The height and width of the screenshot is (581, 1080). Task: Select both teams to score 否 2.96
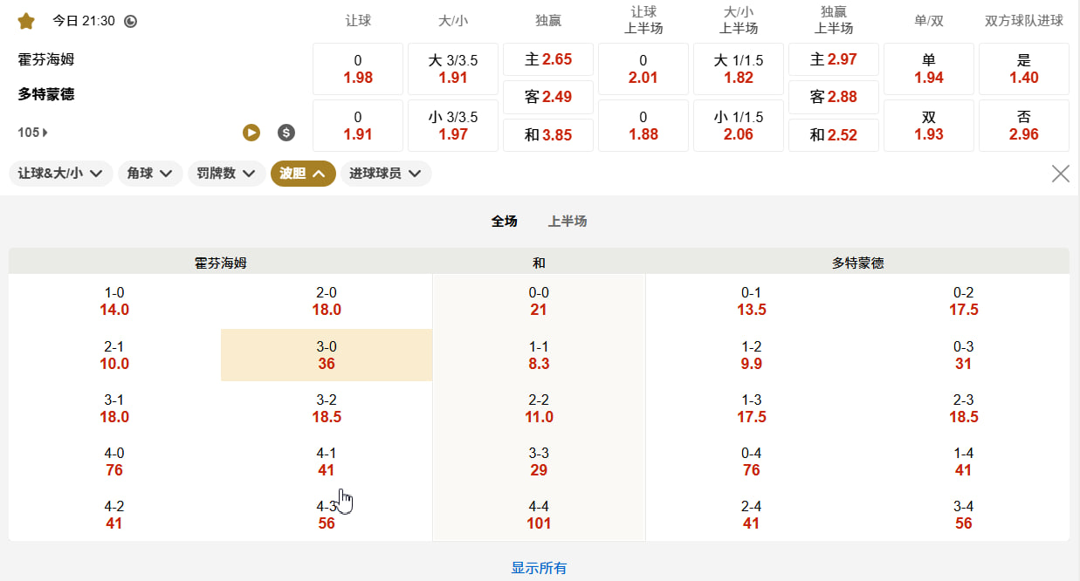coord(1024,126)
